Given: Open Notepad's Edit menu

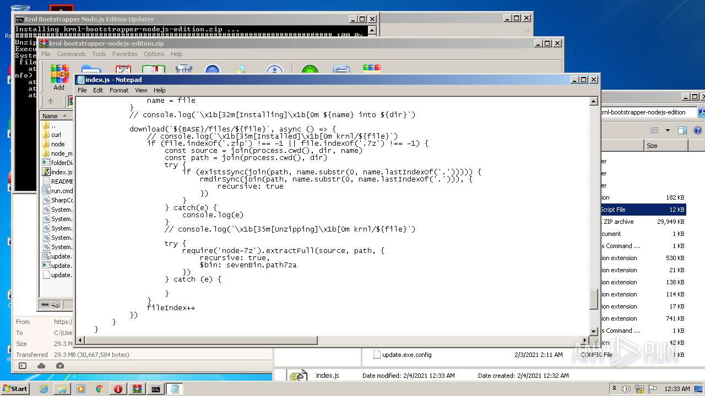Looking at the screenshot, I should click(98, 90).
